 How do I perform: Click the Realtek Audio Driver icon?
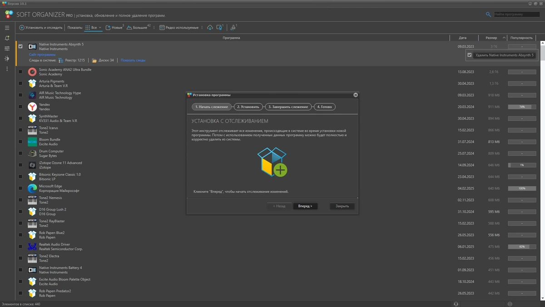pos(32,247)
